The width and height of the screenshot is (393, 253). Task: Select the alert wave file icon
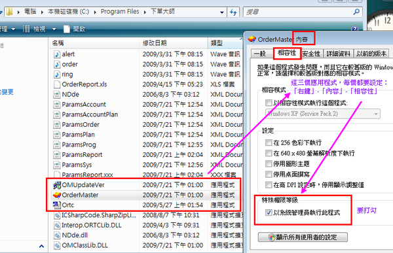(57, 54)
